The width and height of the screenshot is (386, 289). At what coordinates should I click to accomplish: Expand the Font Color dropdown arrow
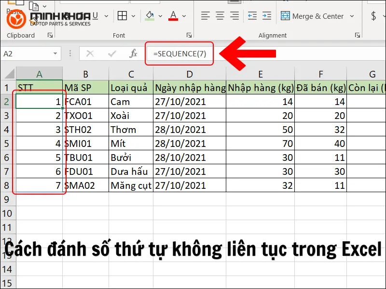click(184, 16)
